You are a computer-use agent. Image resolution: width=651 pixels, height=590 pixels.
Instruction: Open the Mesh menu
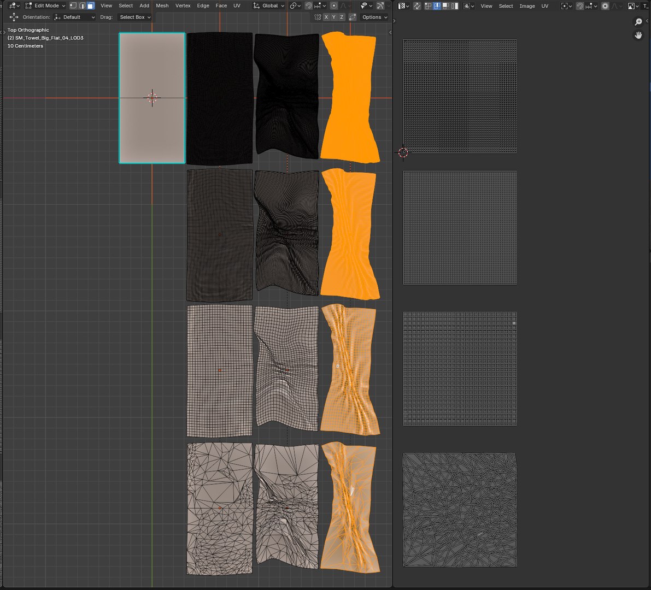(x=162, y=6)
